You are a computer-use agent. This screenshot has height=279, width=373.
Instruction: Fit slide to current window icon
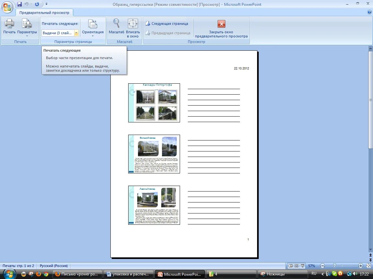tap(368, 266)
